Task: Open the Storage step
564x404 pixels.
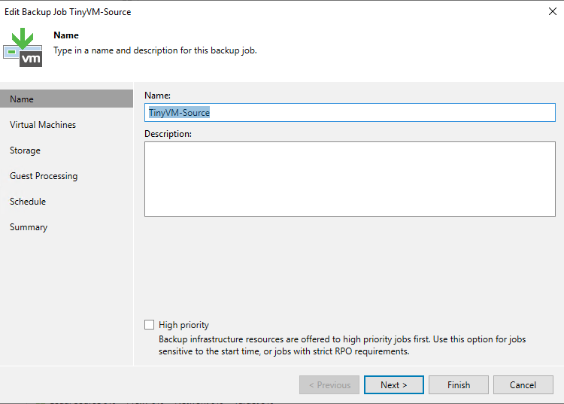Action: 25,150
